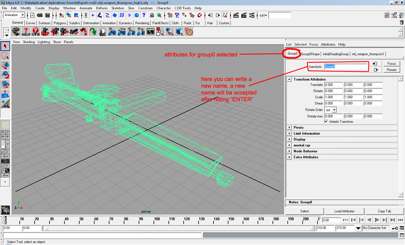Activate the Lasso selection tool
The height and width of the screenshot is (245, 405).
[x=5, y=56]
